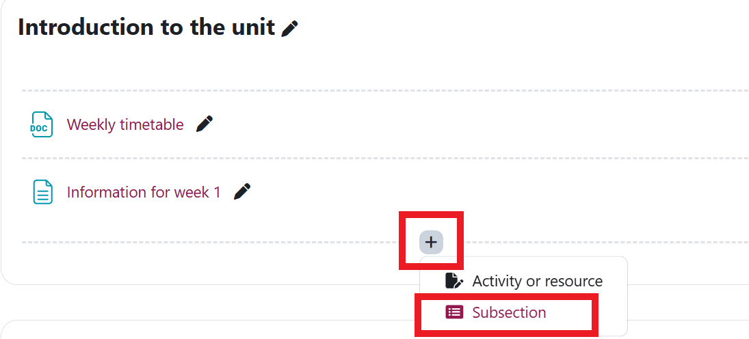Edit the 'Introduction to the unit' section title

pyautogui.click(x=290, y=29)
